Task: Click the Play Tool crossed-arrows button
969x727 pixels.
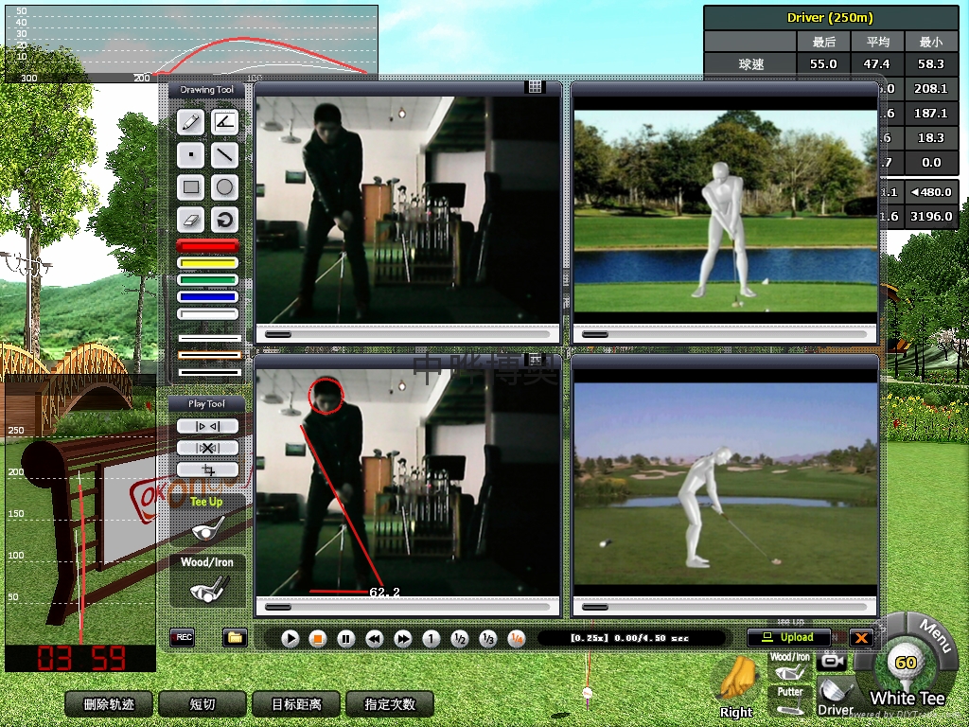Action: pyautogui.click(x=207, y=448)
